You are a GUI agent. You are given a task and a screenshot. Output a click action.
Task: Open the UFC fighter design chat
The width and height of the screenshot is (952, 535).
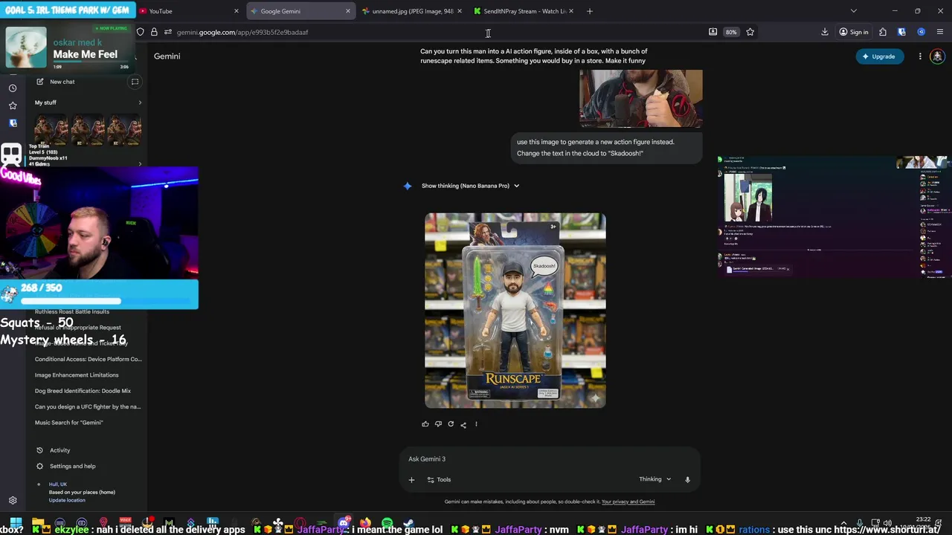click(88, 407)
